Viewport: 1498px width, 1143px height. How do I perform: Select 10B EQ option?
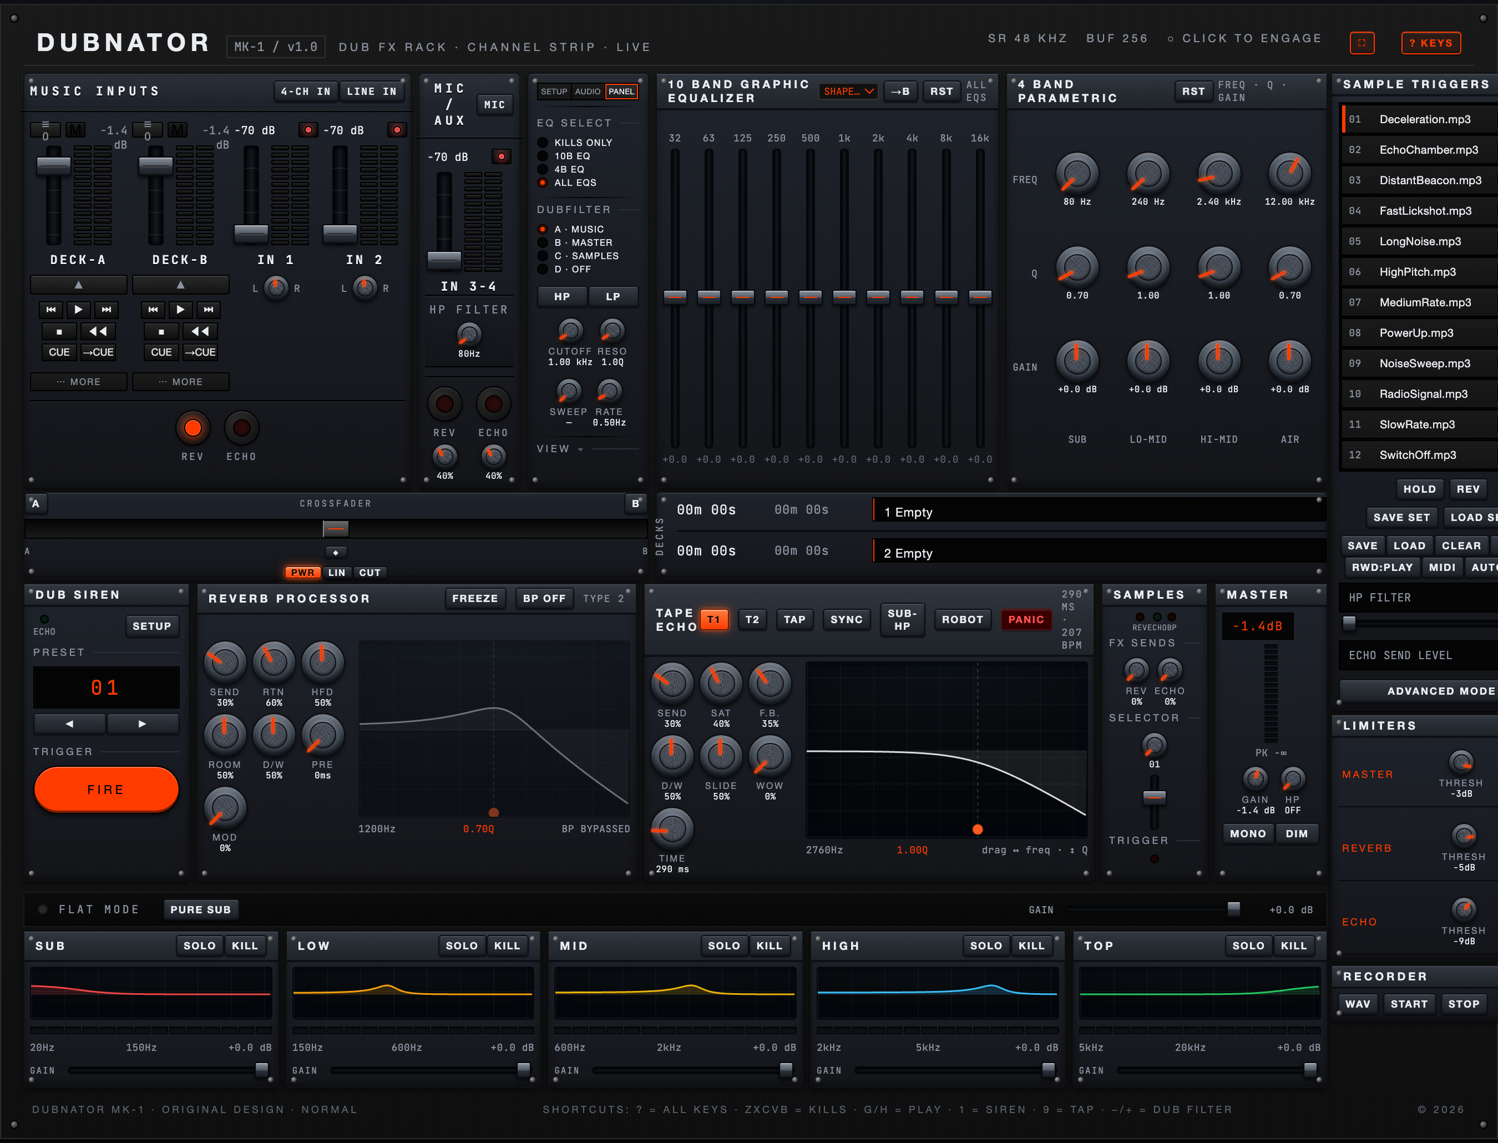click(x=565, y=156)
